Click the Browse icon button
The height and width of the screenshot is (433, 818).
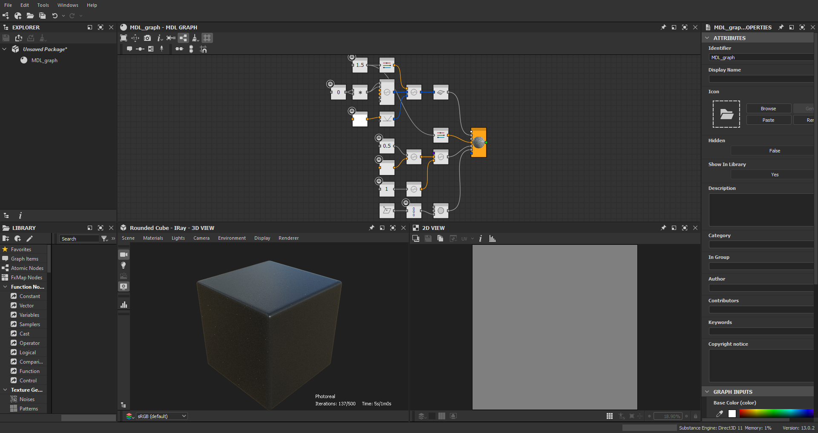coord(769,109)
